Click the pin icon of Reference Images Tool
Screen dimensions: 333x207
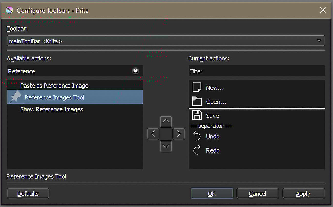click(16, 97)
